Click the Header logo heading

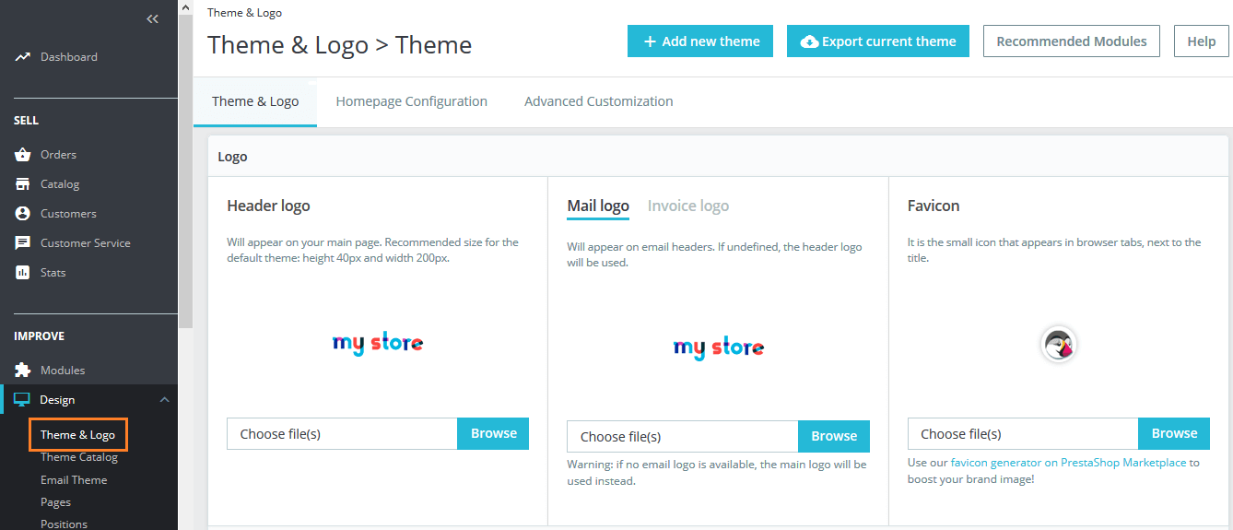[268, 206]
